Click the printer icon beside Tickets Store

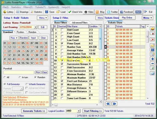click(x=152, y=73)
